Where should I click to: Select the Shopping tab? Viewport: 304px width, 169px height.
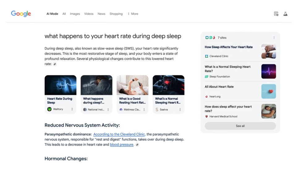[116, 14]
